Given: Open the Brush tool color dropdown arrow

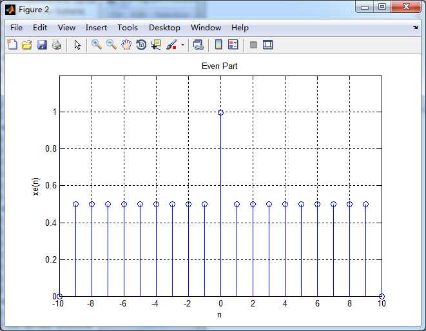Looking at the screenshot, I should (x=182, y=45).
